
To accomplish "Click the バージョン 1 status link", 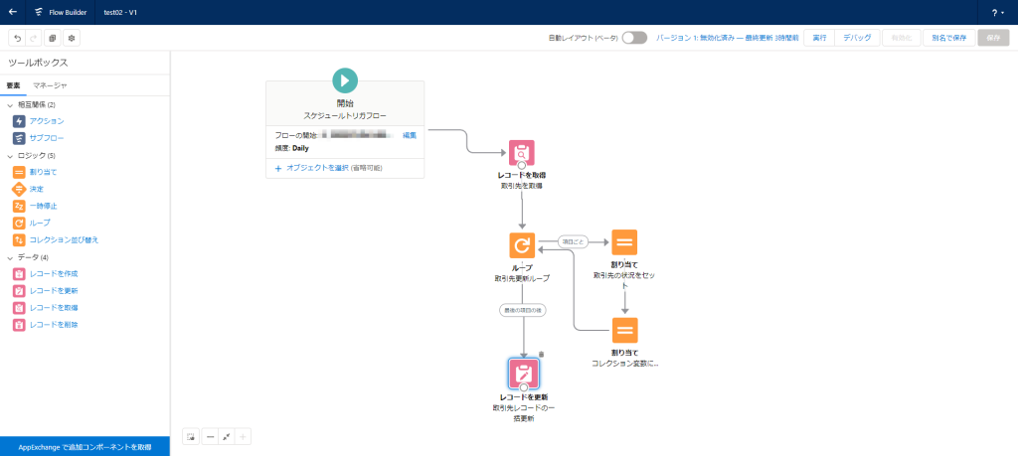I will (727, 39).
